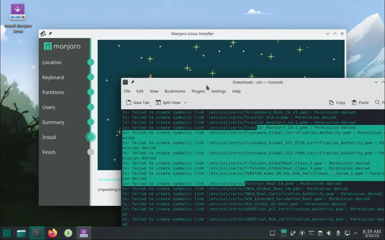Screen dimensions: 385x240
Task: Click the Location step in installer sidebar
Action: click(x=52, y=62)
